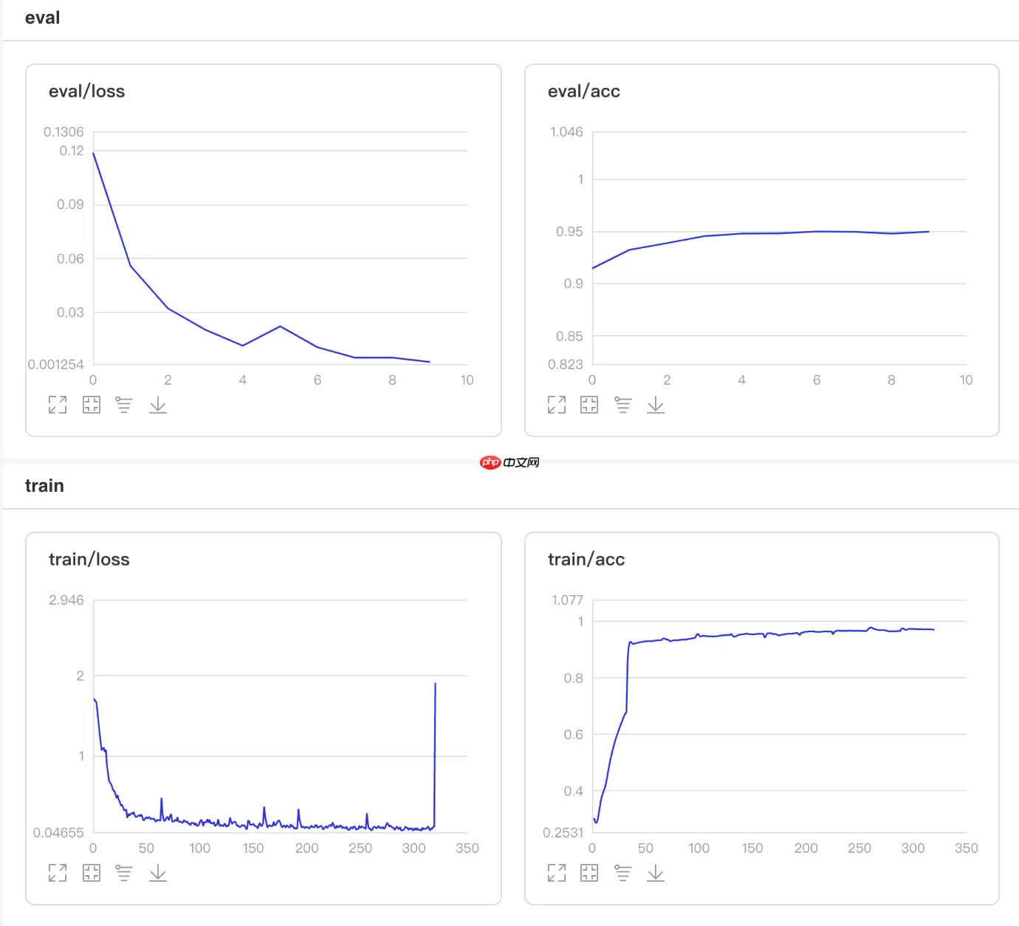
Task: Click the selection-box icon under train/acc
Action: (x=589, y=873)
